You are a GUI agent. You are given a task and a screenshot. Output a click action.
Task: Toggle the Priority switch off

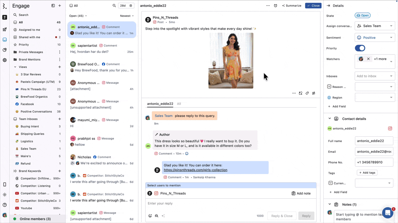click(360, 48)
